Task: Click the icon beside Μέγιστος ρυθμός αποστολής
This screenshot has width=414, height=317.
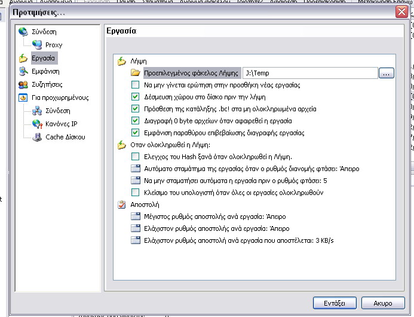Action: tap(136, 217)
